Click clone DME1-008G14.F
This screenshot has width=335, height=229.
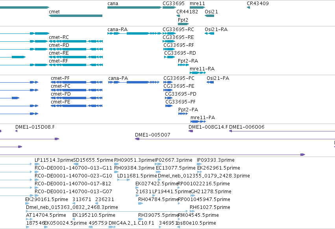(208, 127)
